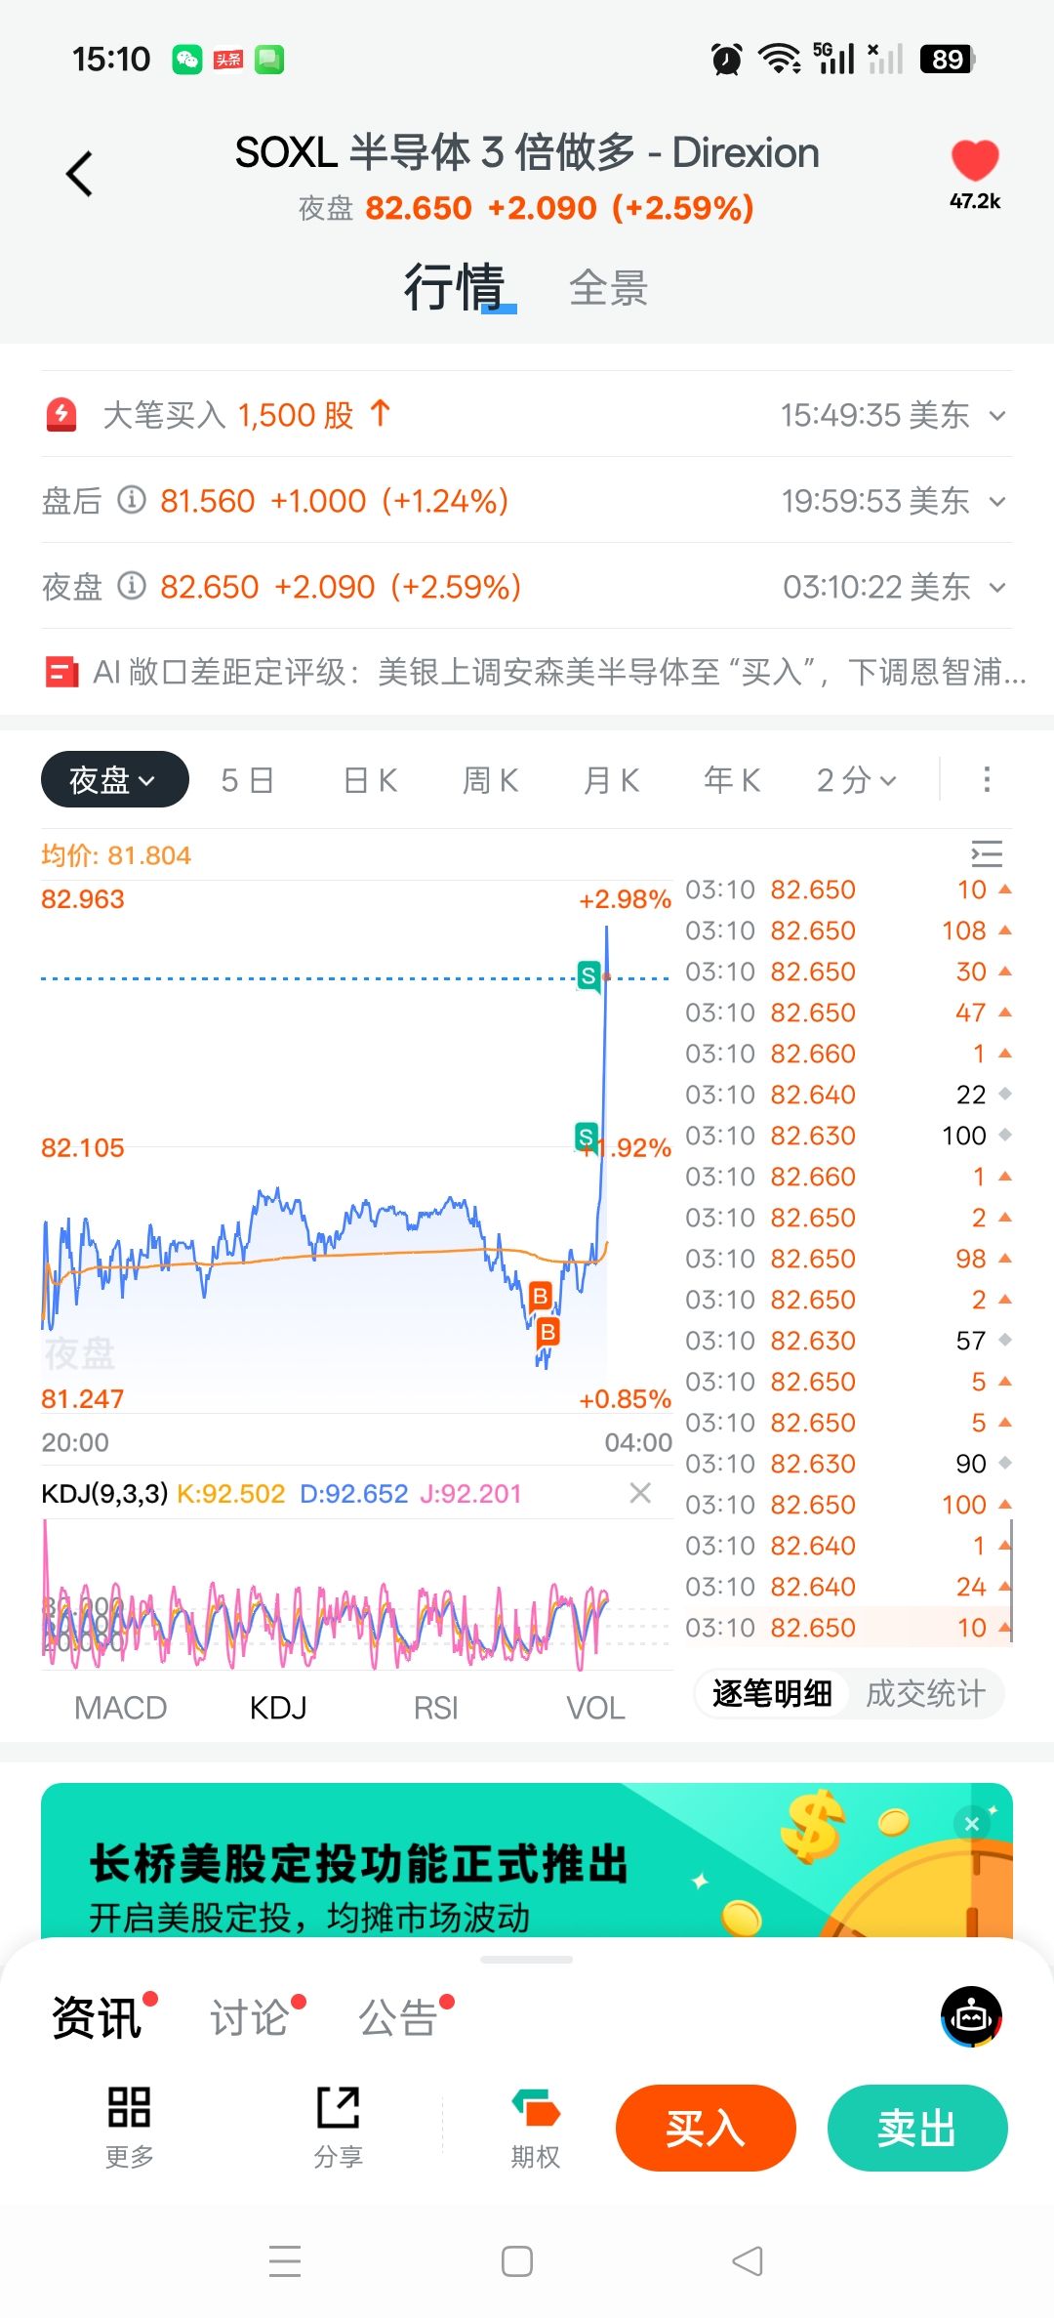Tap the intraday price line chart
This screenshot has height=2318, width=1054.
pyautogui.click(x=356, y=1147)
